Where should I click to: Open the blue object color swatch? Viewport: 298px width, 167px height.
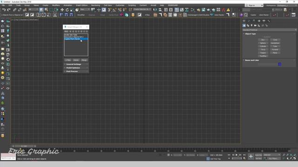click(280, 64)
